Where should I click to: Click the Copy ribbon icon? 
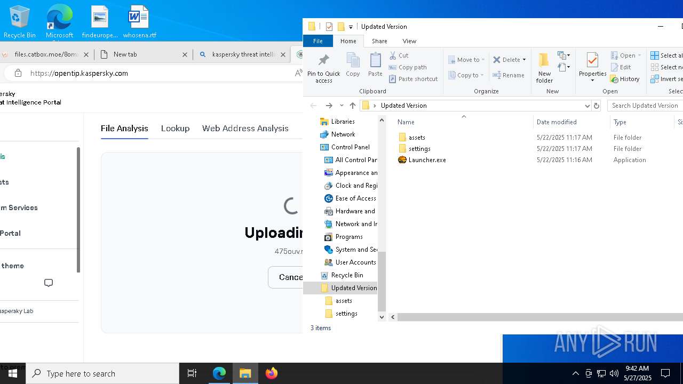click(x=353, y=65)
